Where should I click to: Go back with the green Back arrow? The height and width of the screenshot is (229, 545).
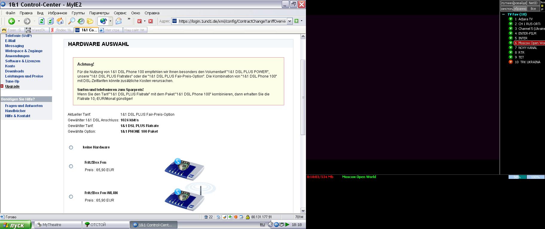[12, 21]
